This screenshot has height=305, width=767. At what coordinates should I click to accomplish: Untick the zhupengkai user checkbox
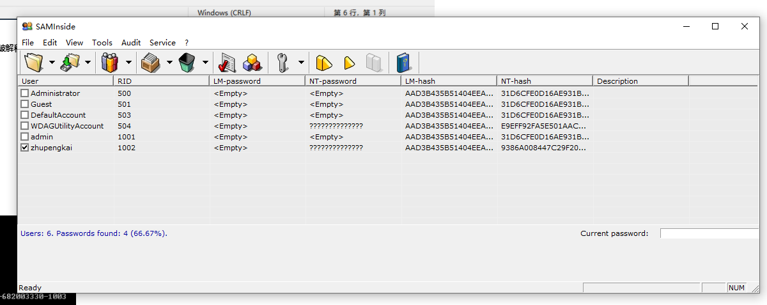coord(25,148)
